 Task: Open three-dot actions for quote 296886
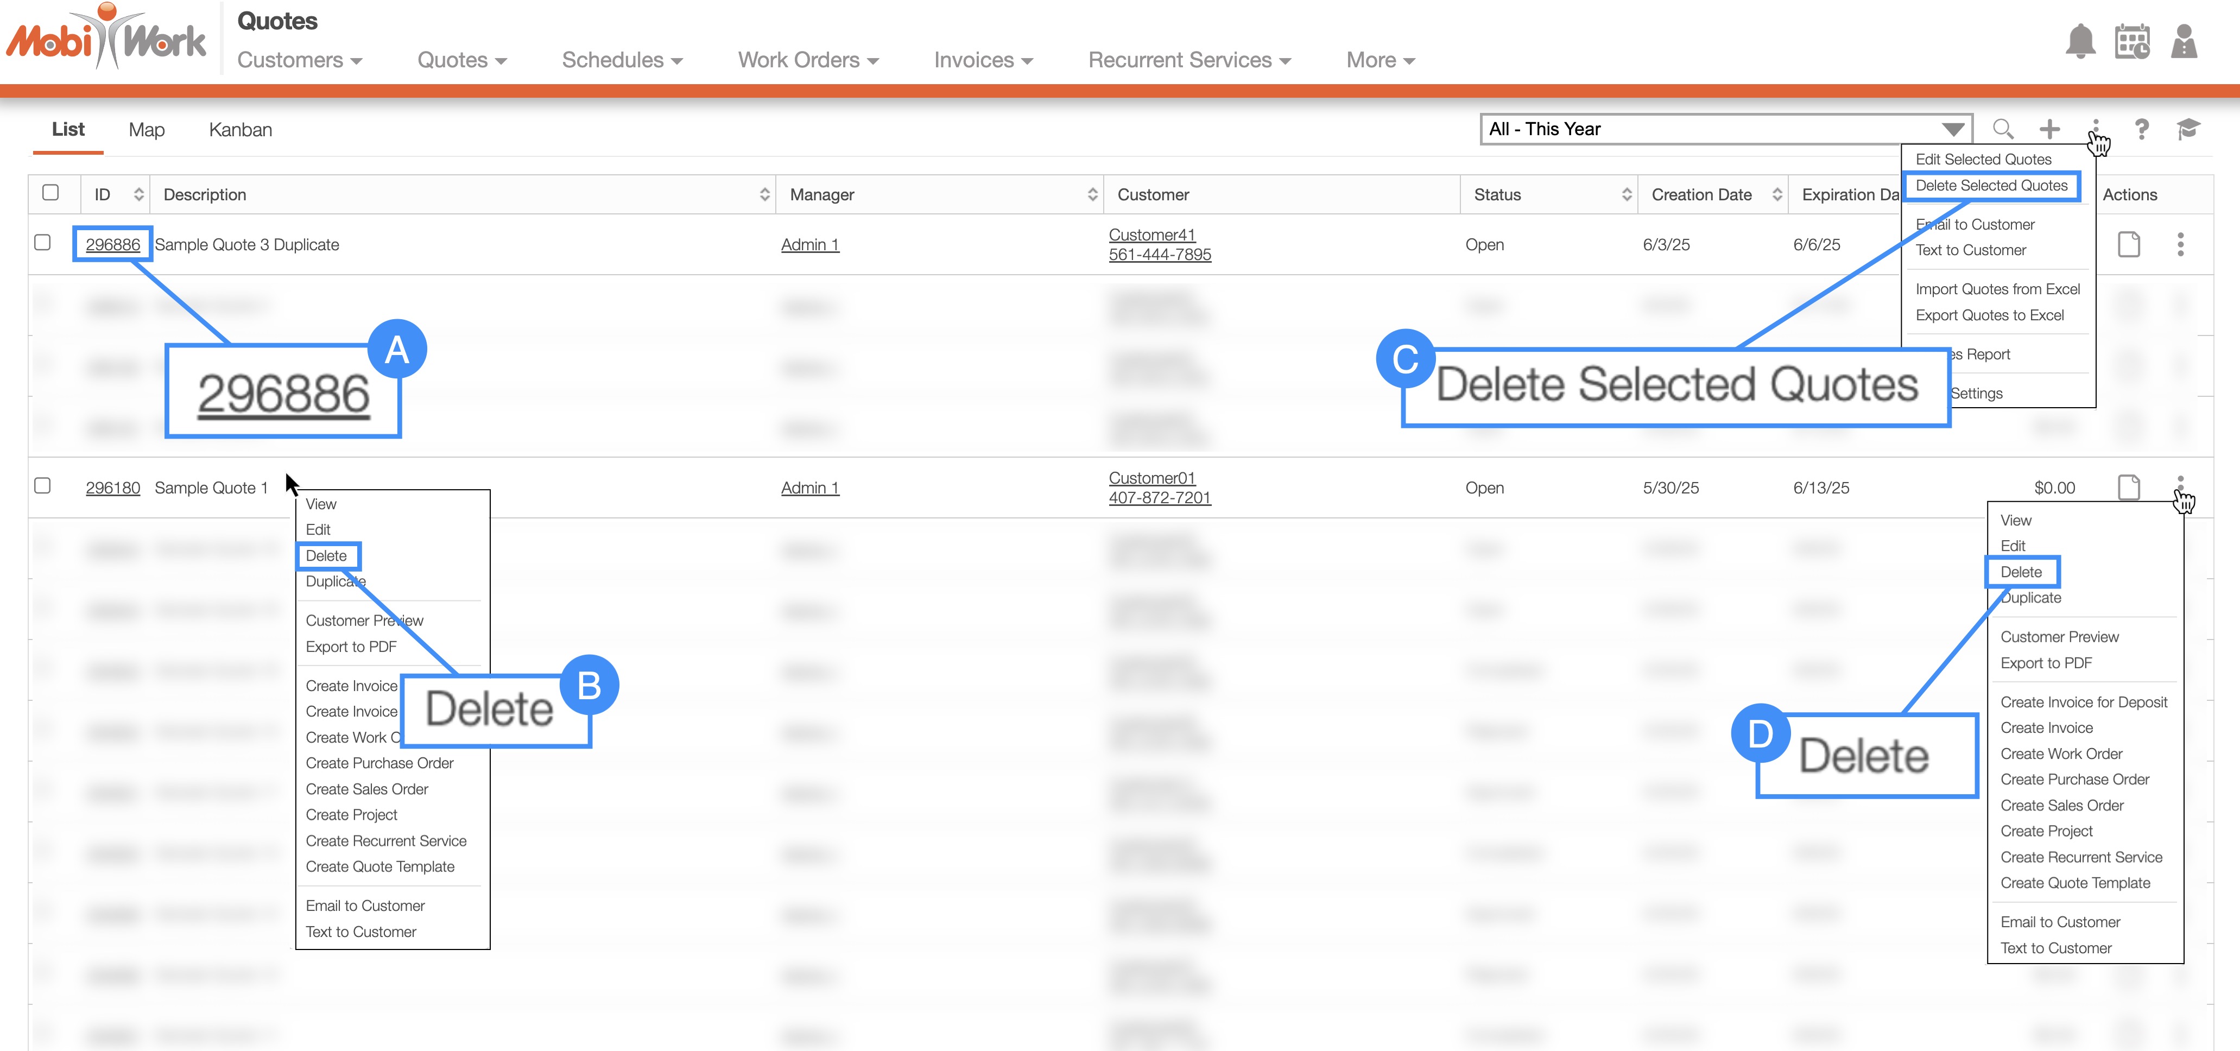point(2180,244)
